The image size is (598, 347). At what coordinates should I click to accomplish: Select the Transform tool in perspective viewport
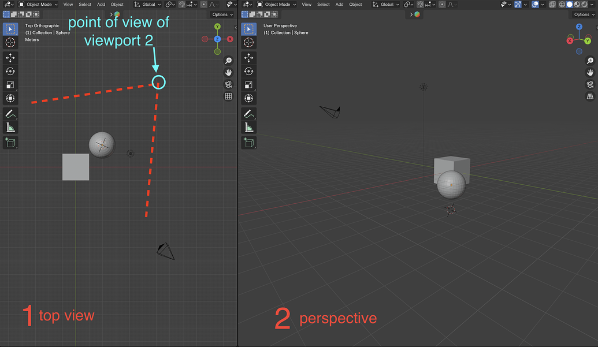pos(248,98)
